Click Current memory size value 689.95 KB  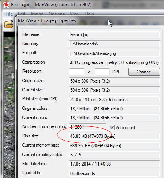tap(115, 146)
